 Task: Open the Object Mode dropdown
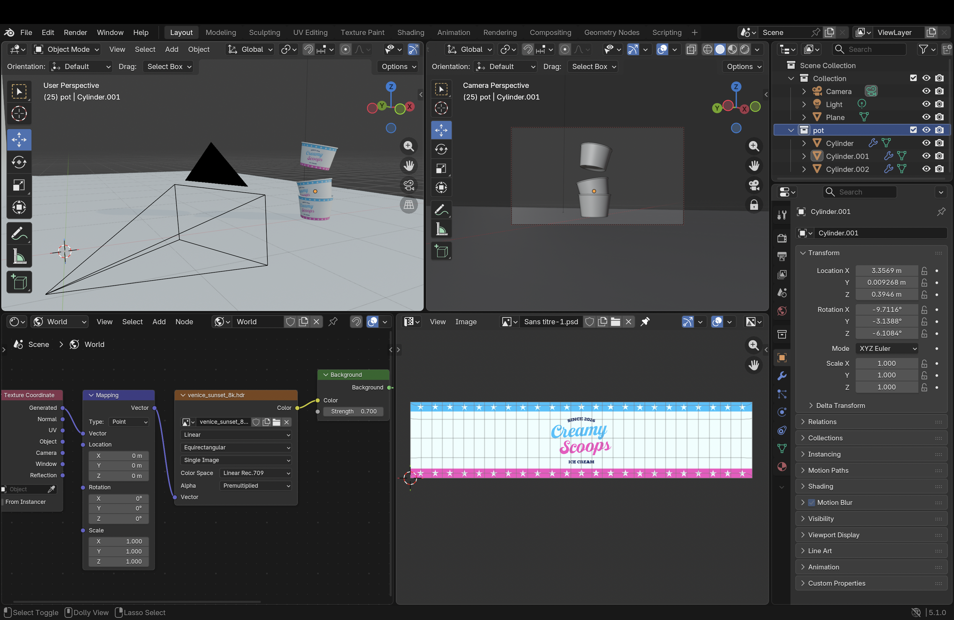point(67,49)
